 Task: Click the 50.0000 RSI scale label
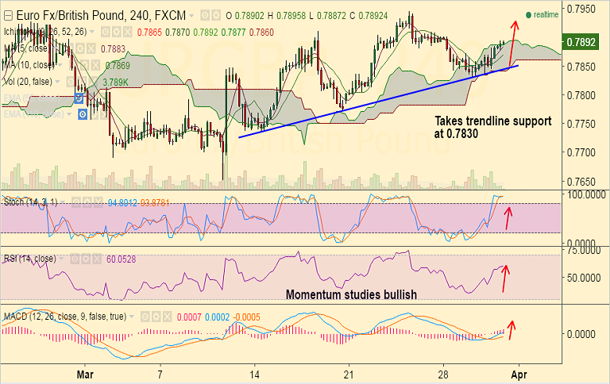click(584, 278)
